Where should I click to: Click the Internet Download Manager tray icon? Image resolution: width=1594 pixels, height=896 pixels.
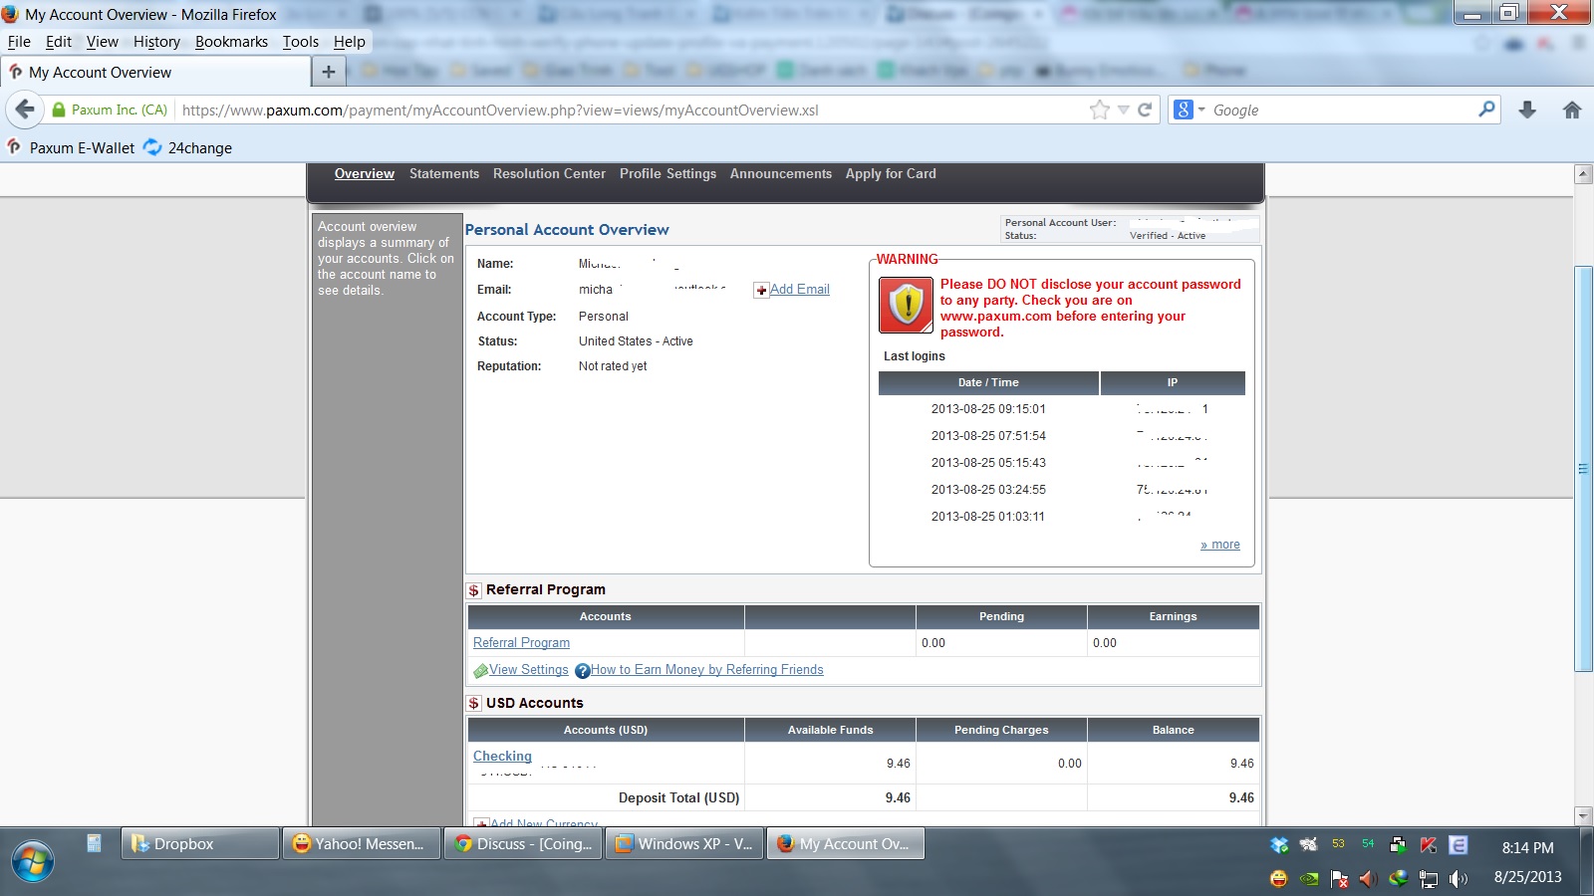coord(1399,878)
